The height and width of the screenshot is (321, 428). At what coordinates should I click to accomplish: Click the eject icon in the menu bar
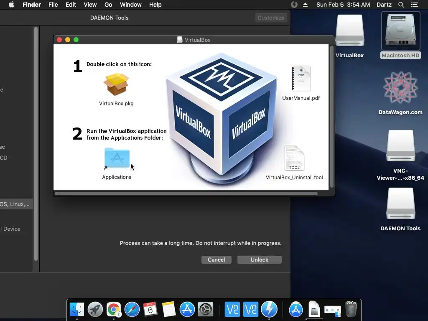305,5
